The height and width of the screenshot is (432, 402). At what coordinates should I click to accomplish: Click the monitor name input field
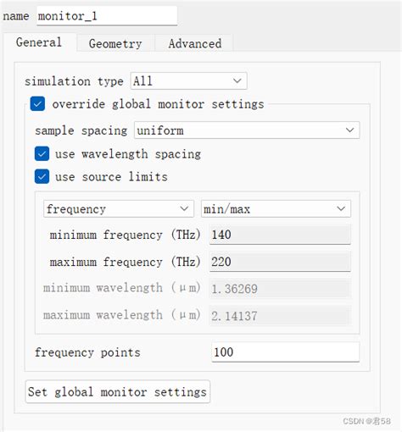point(107,16)
